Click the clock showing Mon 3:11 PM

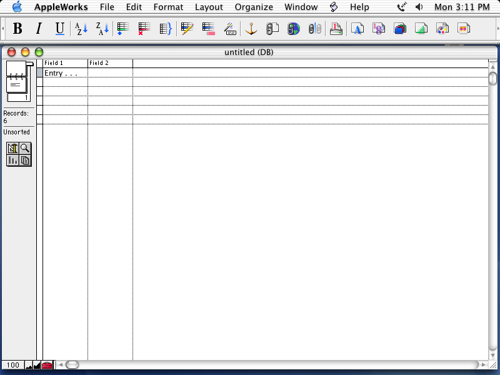(x=462, y=7)
